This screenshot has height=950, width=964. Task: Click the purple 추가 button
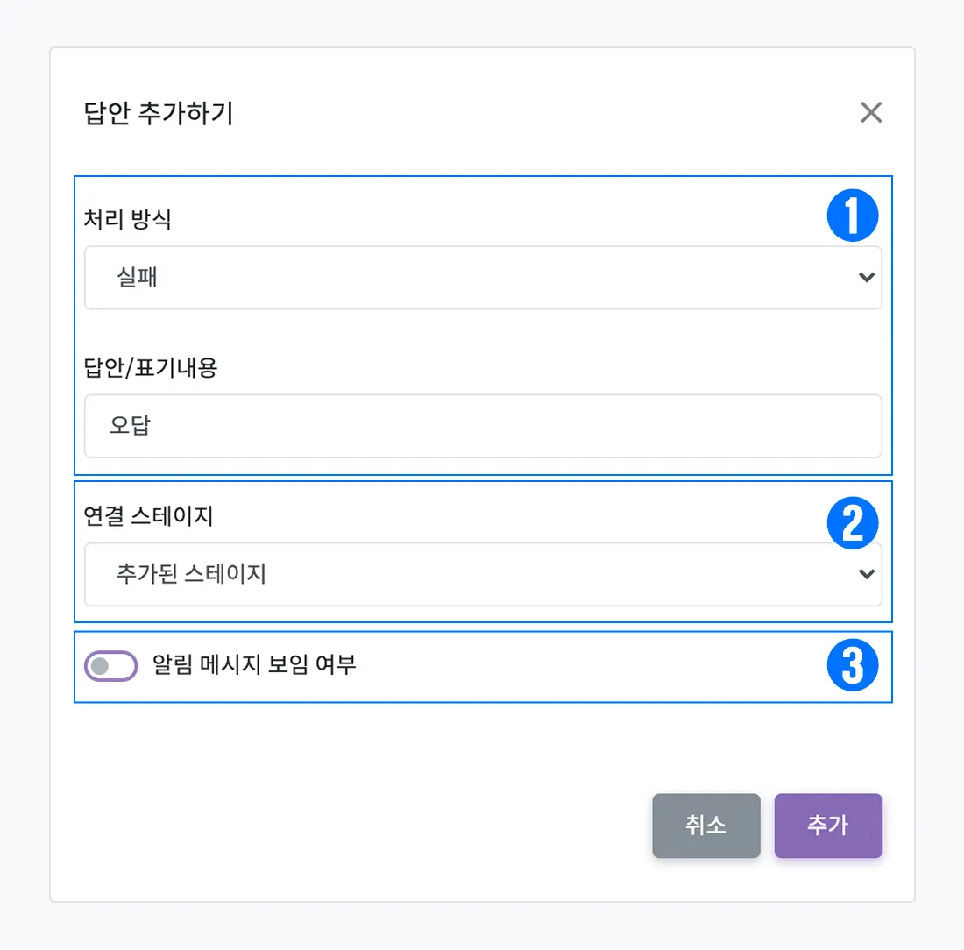[827, 826]
